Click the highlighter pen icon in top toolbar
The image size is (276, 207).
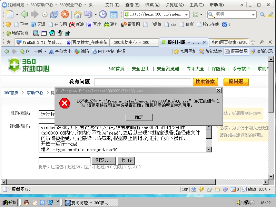coord(270,14)
